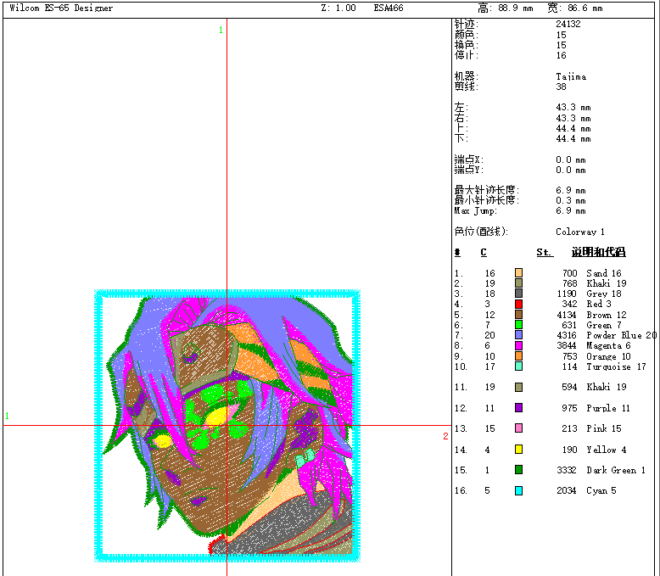The width and height of the screenshot is (660, 576).
Task: Click the 'Dark Green 1' thread name
Action: tap(616, 470)
